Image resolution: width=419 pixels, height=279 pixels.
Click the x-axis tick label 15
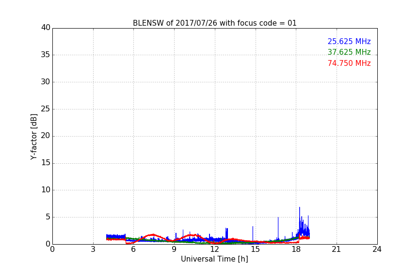255,249
